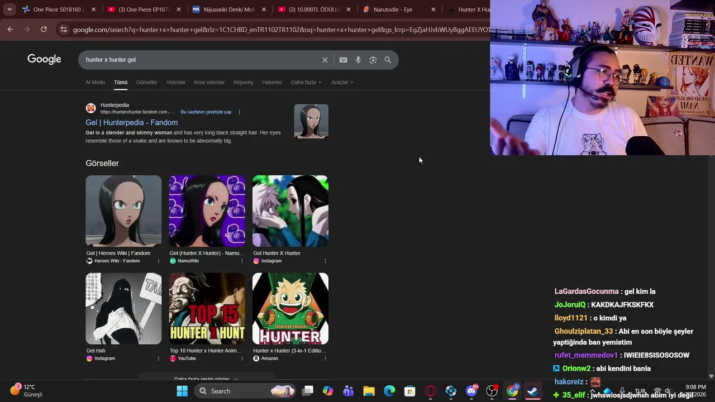Open the Gel | Heroes Wiki | Fandom caption link
Image resolution: width=715 pixels, height=402 pixels.
pyautogui.click(x=118, y=253)
